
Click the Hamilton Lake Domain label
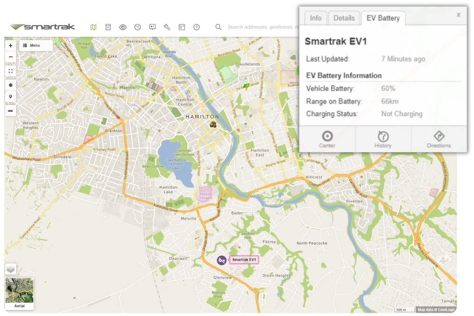(x=184, y=152)
